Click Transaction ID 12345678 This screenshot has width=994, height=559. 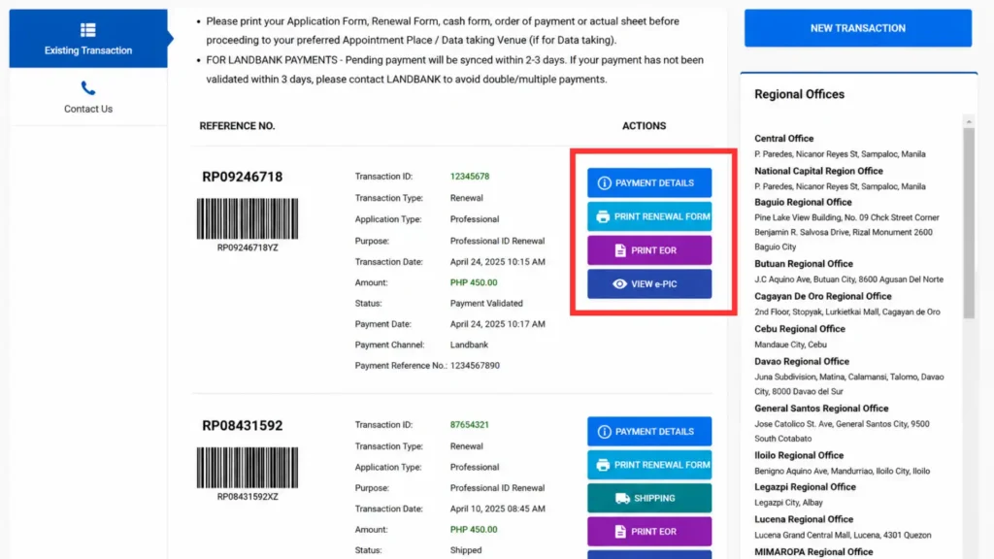[x=470, y=177]
